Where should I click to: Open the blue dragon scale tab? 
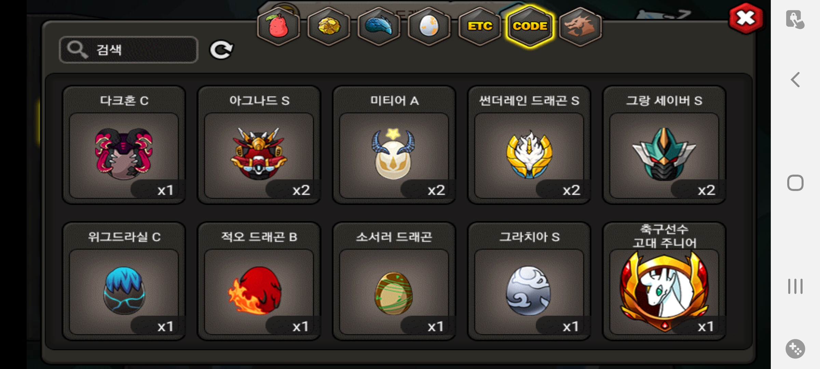(379, 27)
